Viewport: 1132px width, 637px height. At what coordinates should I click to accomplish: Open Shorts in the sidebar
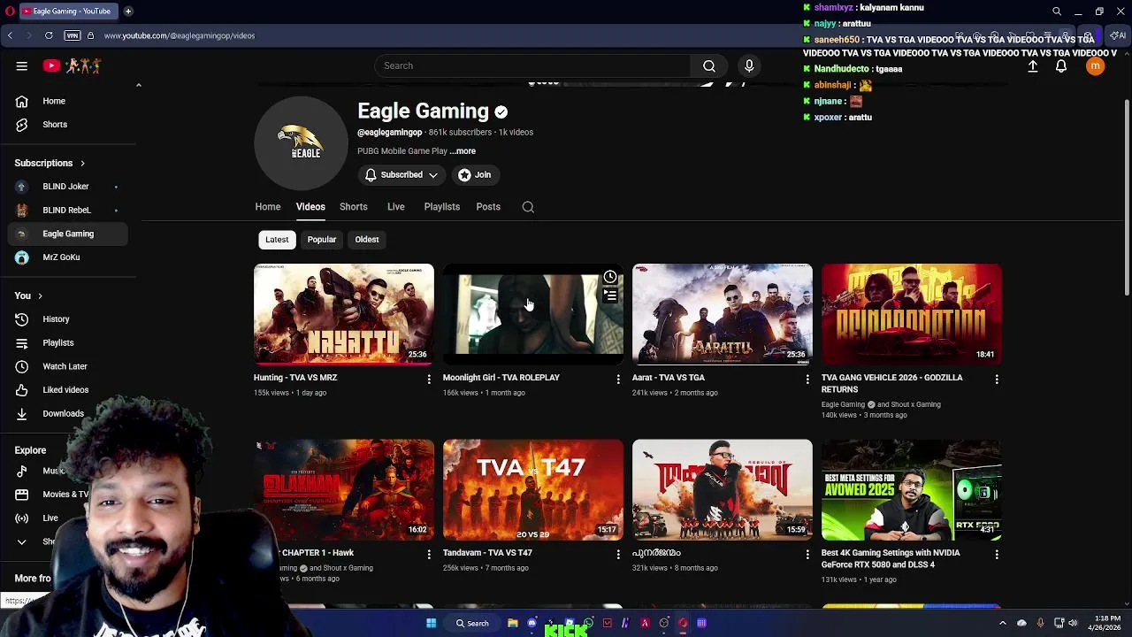[x=68, y=125]
